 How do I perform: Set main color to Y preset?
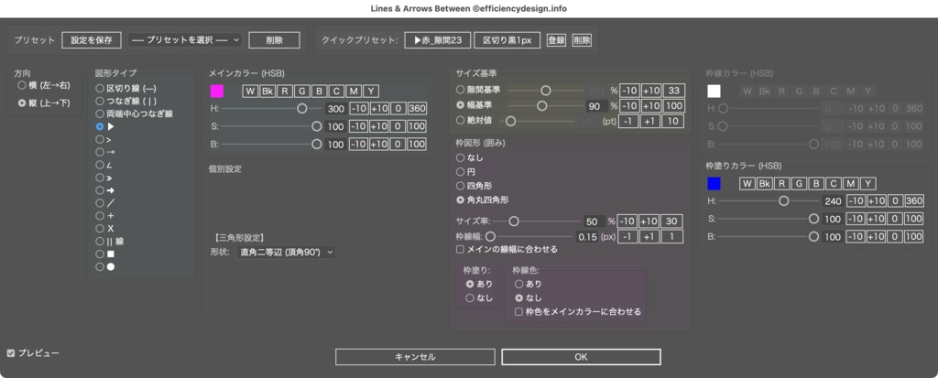click(372, 91)
